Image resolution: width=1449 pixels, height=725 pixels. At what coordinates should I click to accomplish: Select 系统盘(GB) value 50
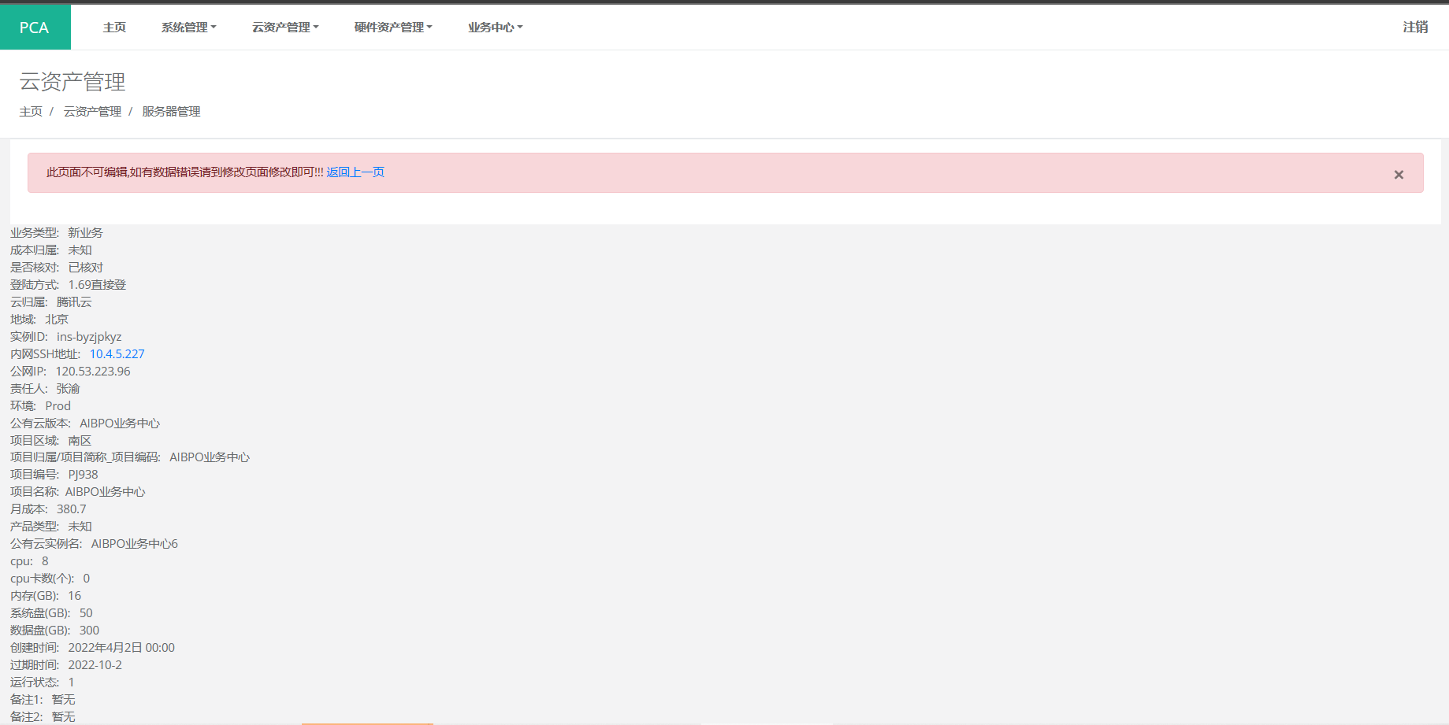[86, 613]
